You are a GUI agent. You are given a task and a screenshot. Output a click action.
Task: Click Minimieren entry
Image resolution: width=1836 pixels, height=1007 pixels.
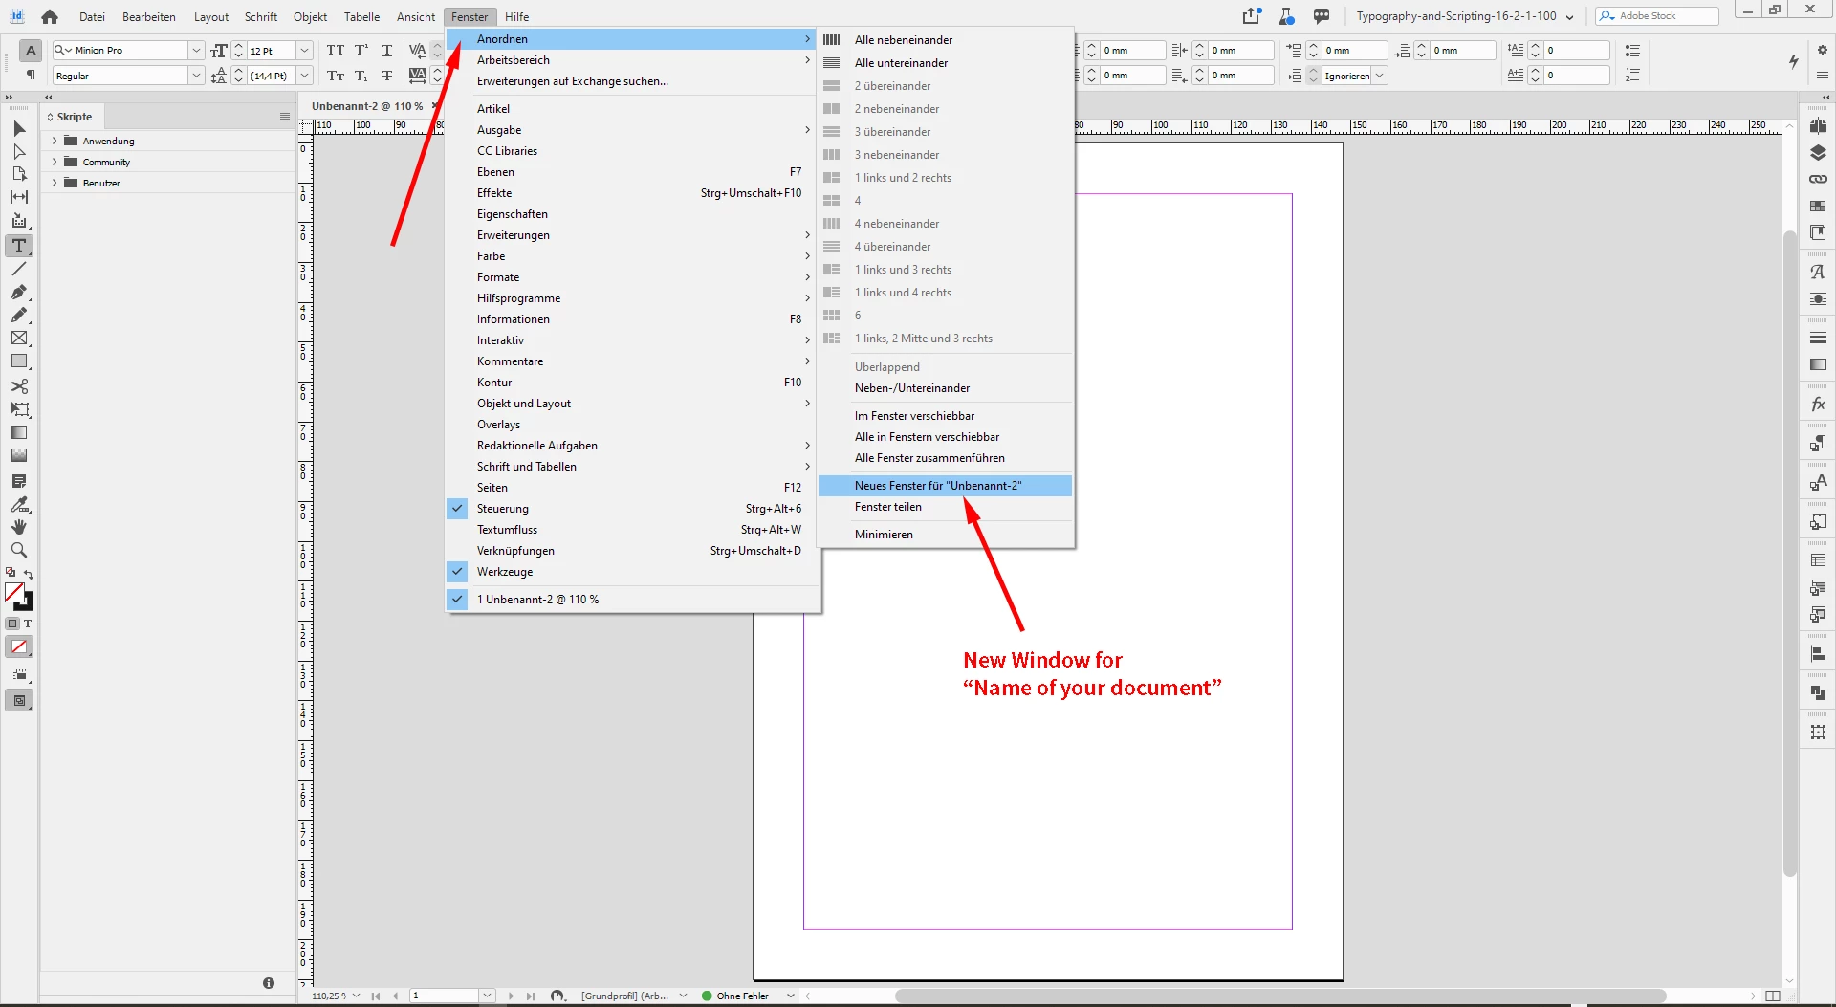(945, 535)
